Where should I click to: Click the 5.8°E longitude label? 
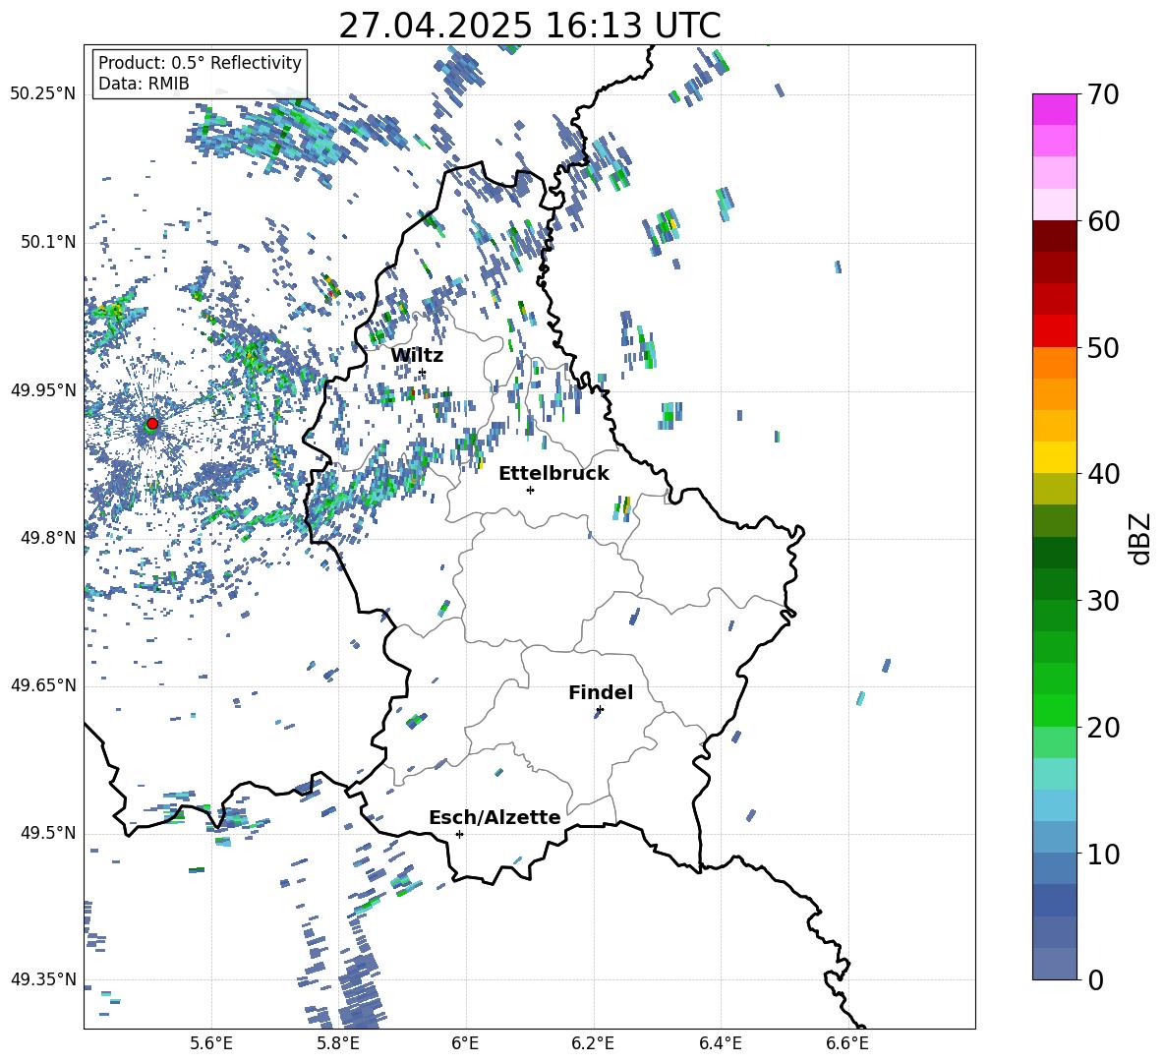[338, 1043]
